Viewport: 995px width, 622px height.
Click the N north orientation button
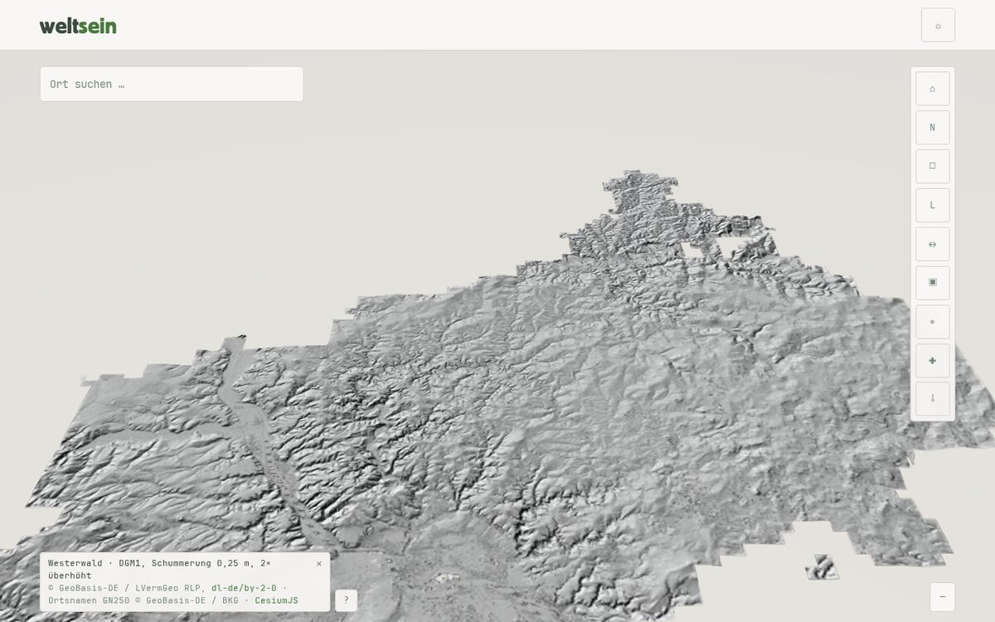pos(932,128)
